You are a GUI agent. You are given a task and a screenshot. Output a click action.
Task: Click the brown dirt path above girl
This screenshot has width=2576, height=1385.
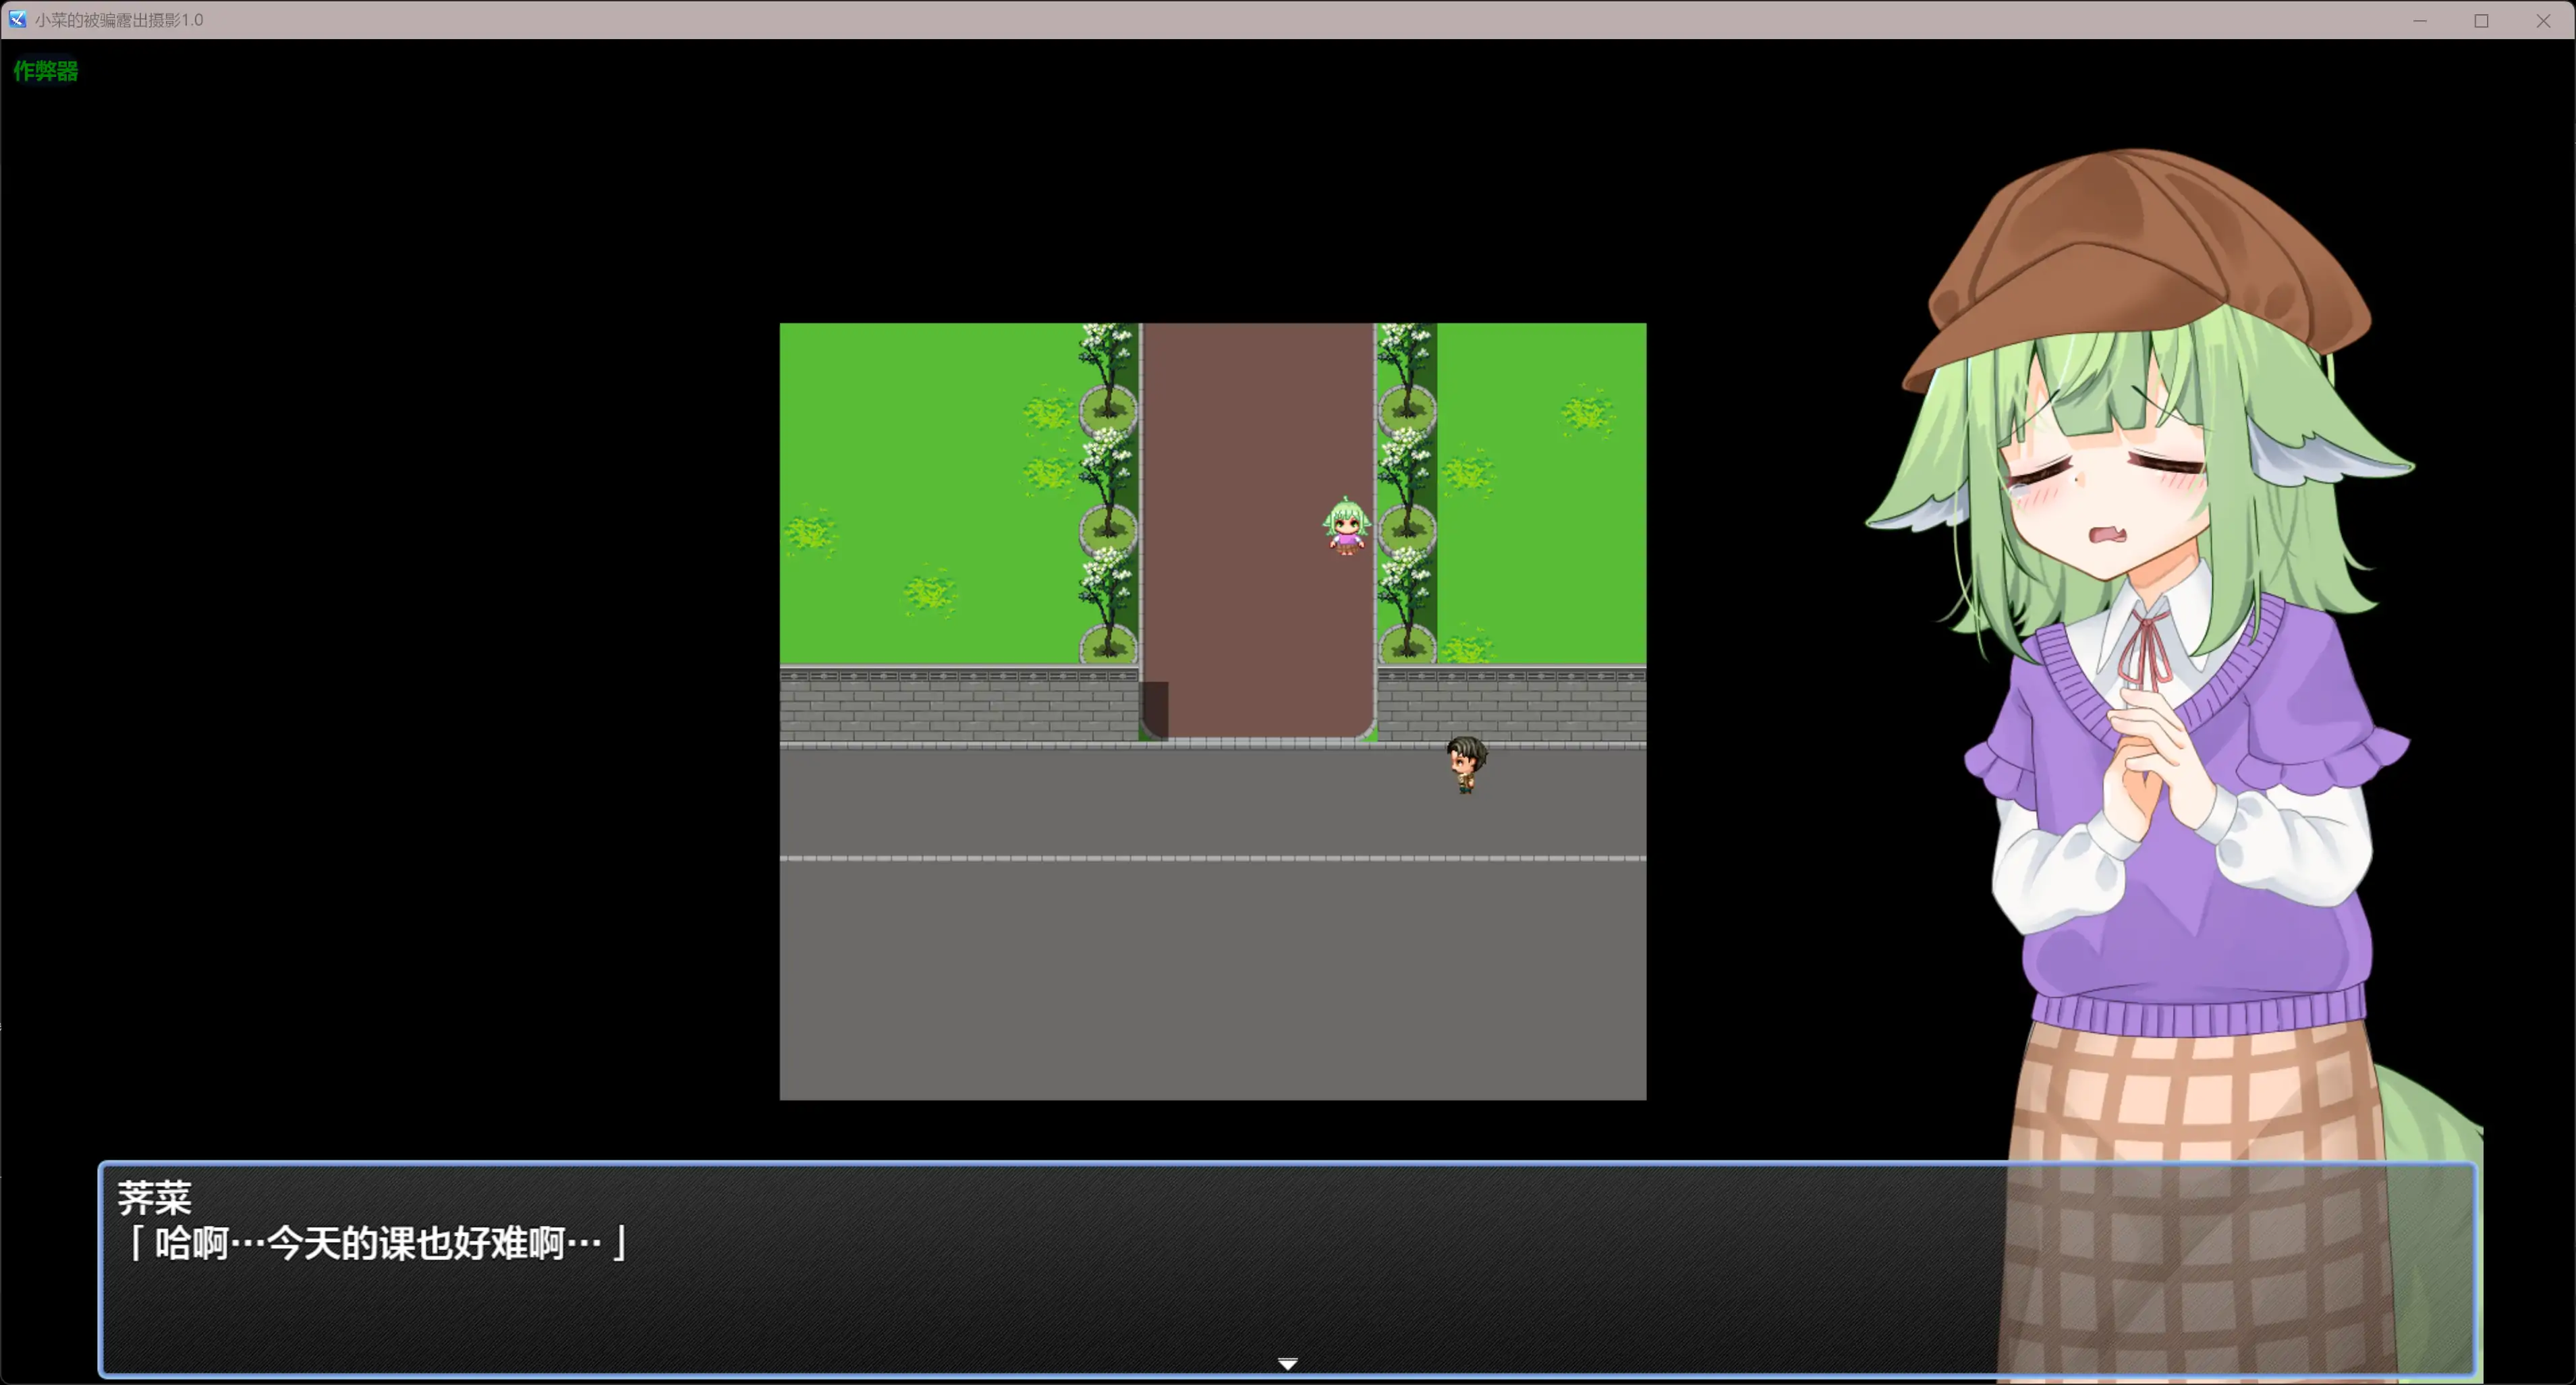click(x=1258, y=410)
